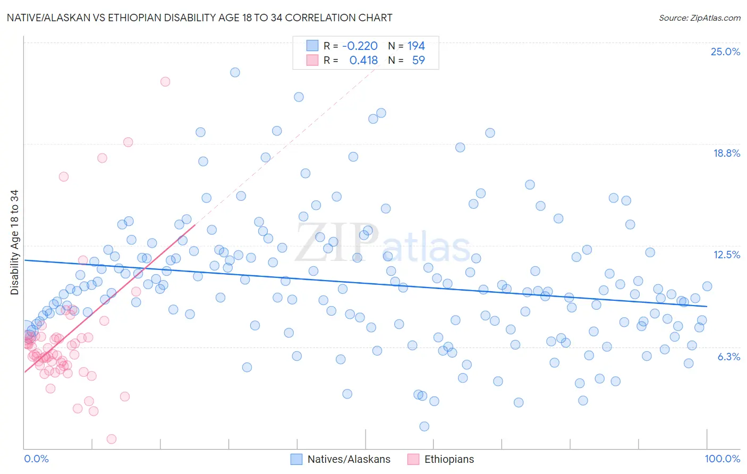The width and height of the screenshot is (747, 474).
Task: Click the lowest pink data point
Action: pos(112,439)
